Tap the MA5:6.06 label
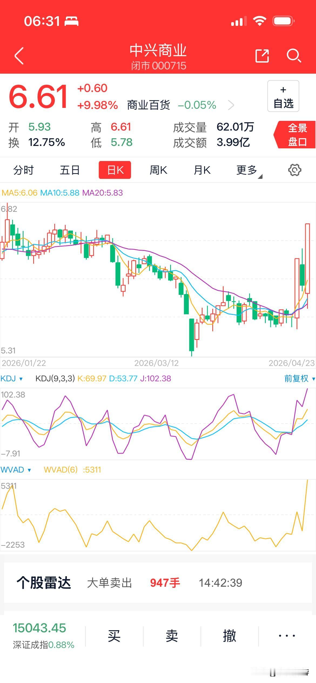The height and width of the screenshot is (683, 316). coord(19,193)
